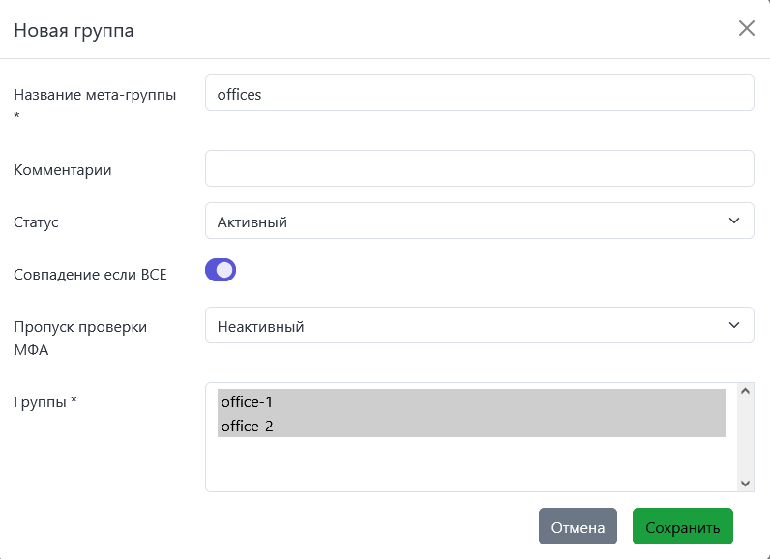Click the Название мета-группы input field

(479, 94)
